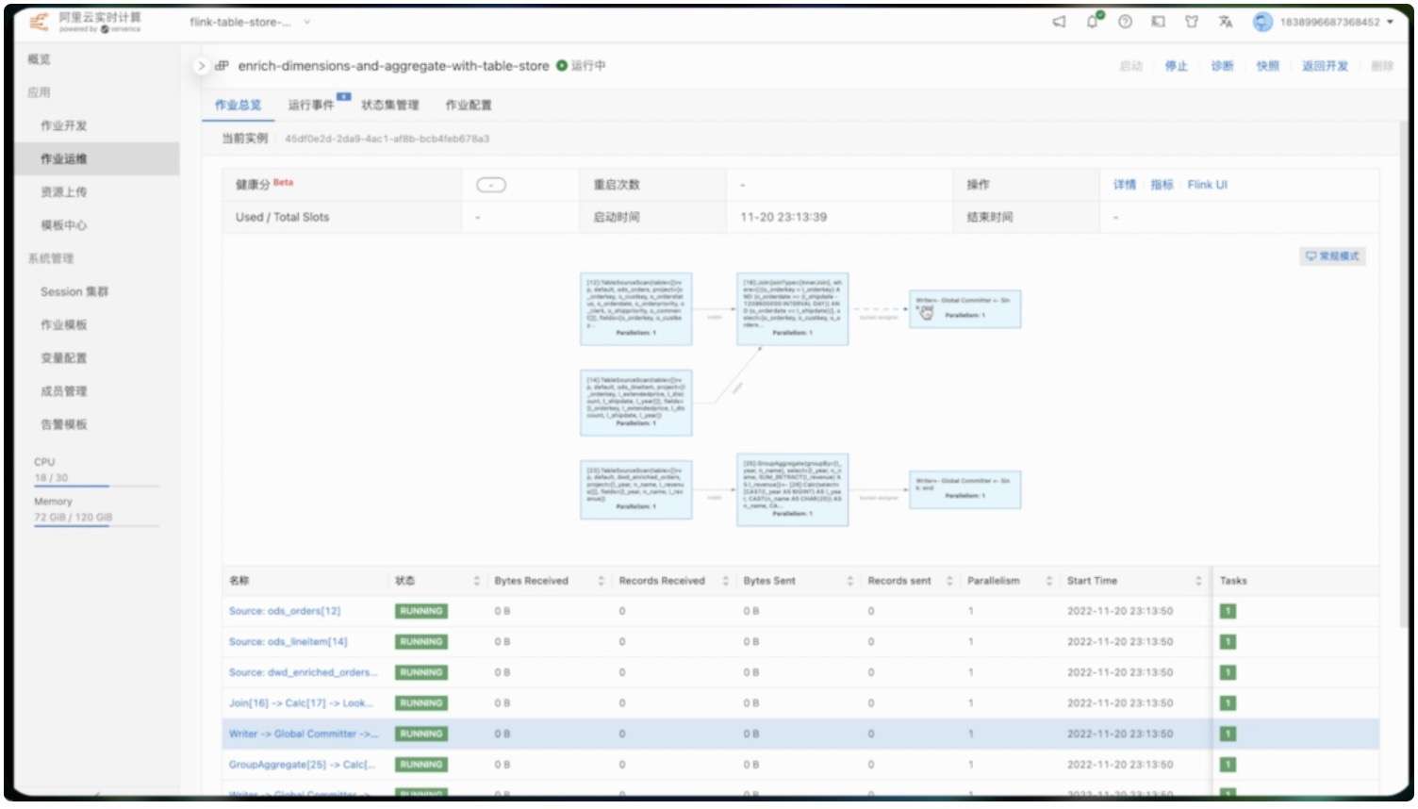Open Session 集群 in the sidebar
1418x809 pixels.
click(x=74, y=291)
